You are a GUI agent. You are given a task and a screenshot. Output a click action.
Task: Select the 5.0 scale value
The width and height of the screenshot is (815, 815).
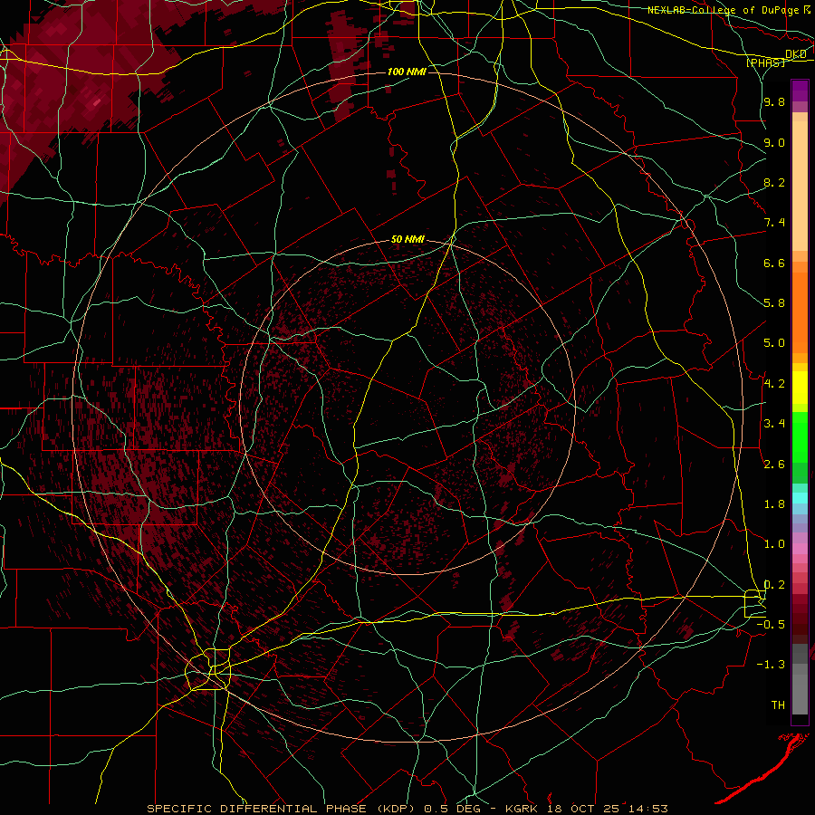coord(774,343)
